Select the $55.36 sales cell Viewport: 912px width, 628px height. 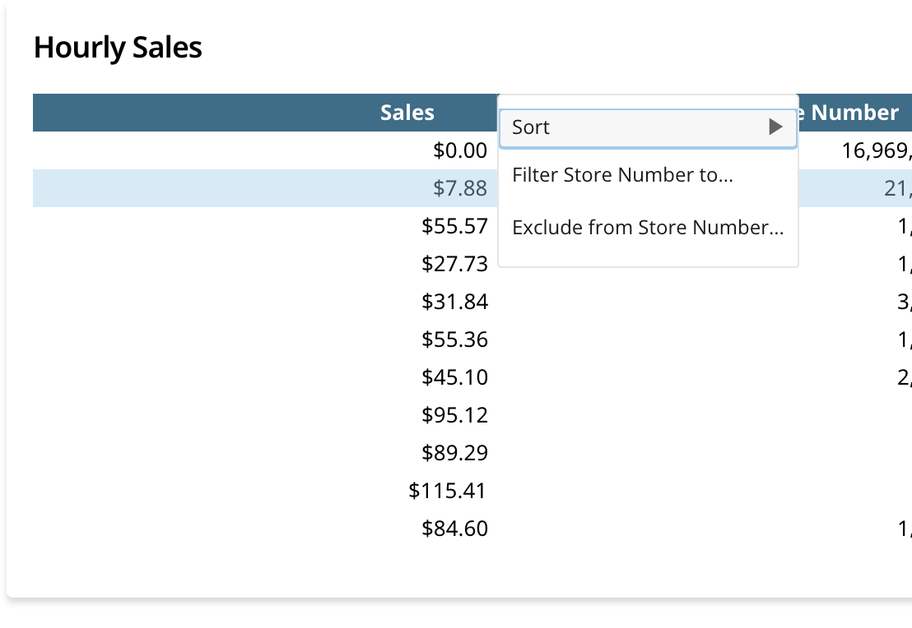pos(455,339)
